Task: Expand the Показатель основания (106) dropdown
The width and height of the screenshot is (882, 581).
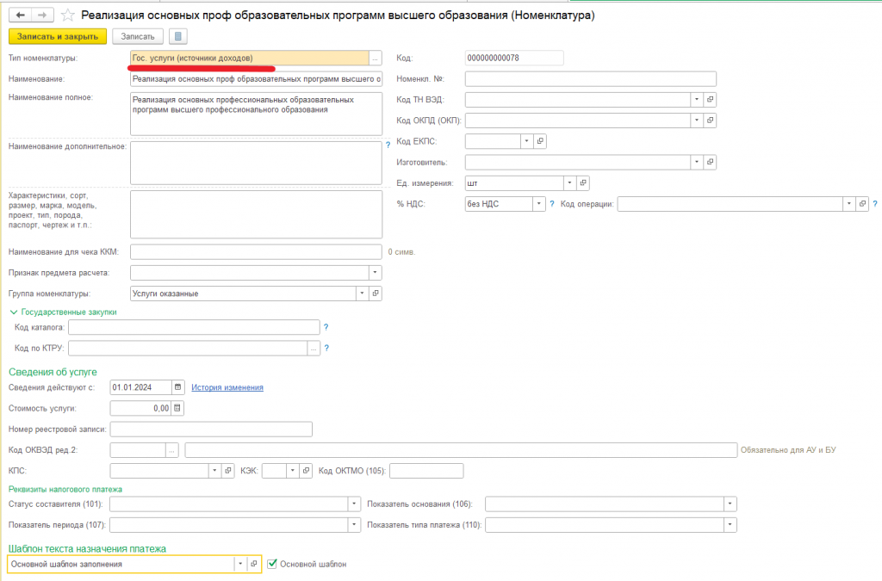Action: pyautogui.click(x=730, y=504)
